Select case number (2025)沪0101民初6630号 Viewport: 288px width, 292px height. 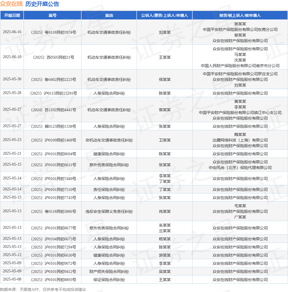[x=53, y=255]
